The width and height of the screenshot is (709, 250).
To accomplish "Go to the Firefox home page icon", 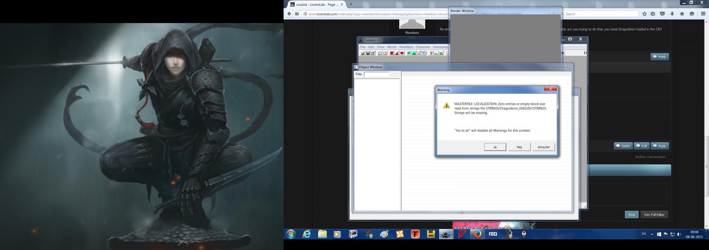I will [x=682, y=14].
